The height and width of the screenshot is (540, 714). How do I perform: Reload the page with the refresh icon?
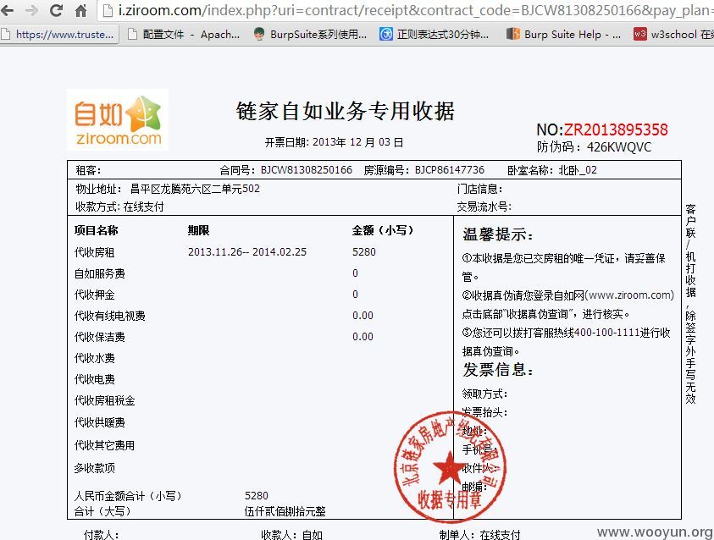point(56,10)
